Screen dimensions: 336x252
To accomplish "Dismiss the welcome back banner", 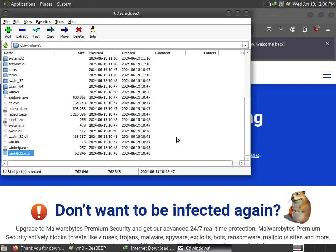I will 328,44.
